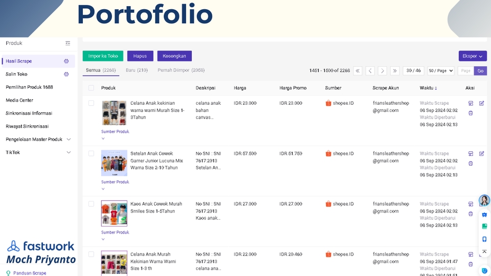The image size is (491, 276).
Task: Click the Go page button
Action: [480, 71]
